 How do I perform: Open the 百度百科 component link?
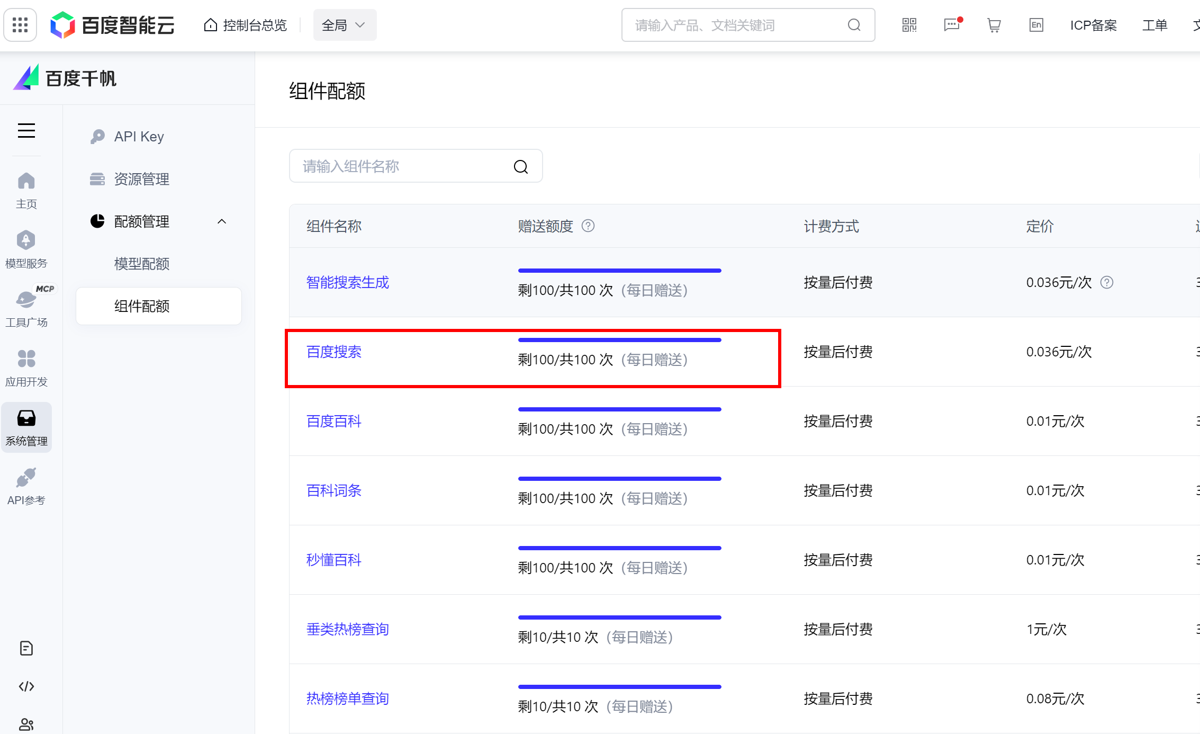point(334,421)
